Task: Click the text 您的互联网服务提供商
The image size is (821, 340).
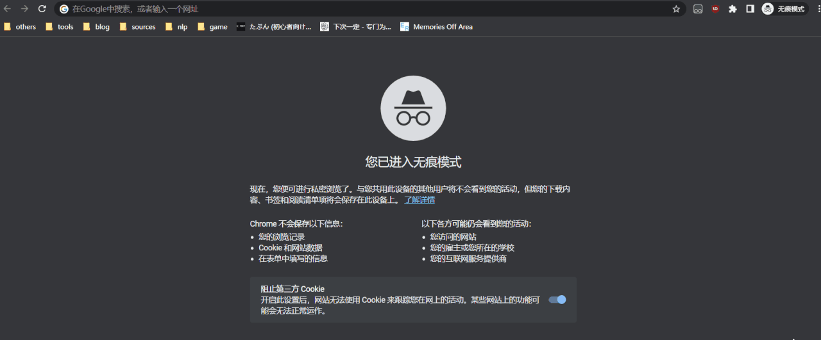Action: pyautogui.click(x=468, y=259)
